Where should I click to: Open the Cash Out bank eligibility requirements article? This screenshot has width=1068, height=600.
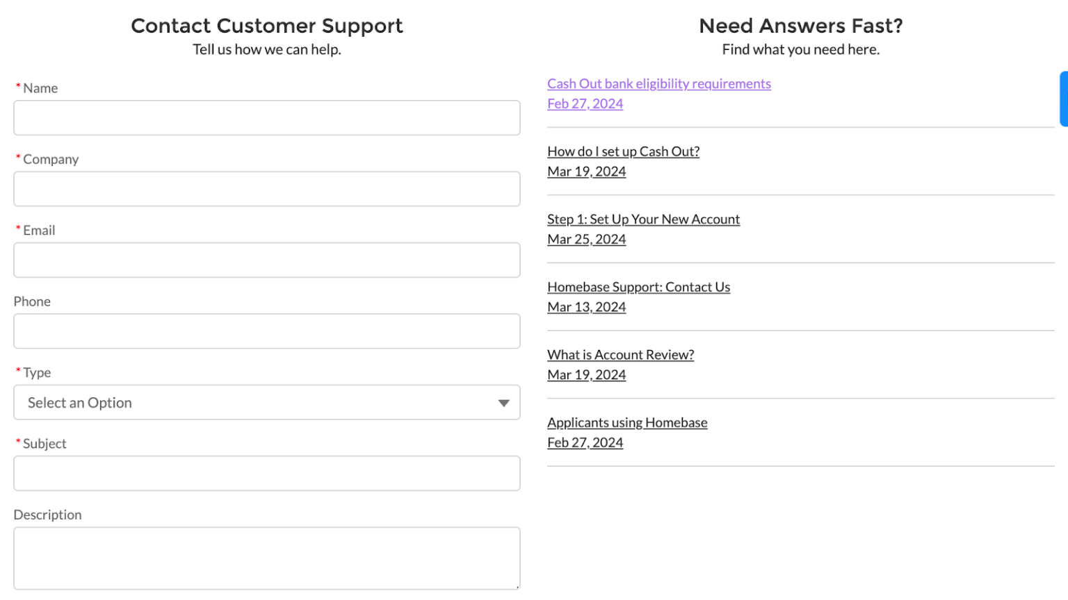coord(658,83)
